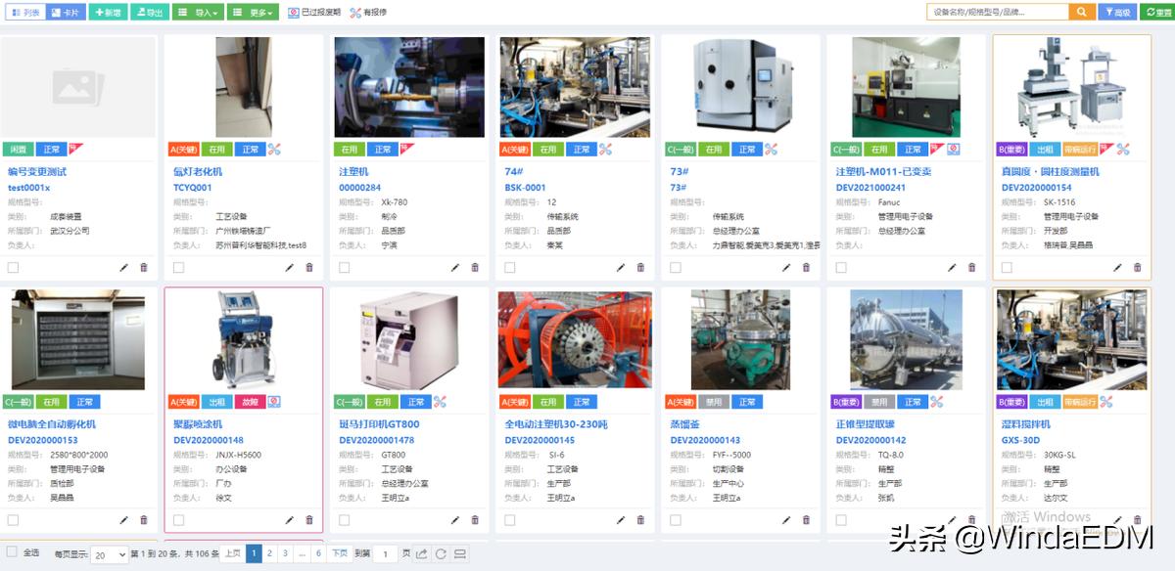Go to page 2
1175x571 pixels.
click(269, 553)
